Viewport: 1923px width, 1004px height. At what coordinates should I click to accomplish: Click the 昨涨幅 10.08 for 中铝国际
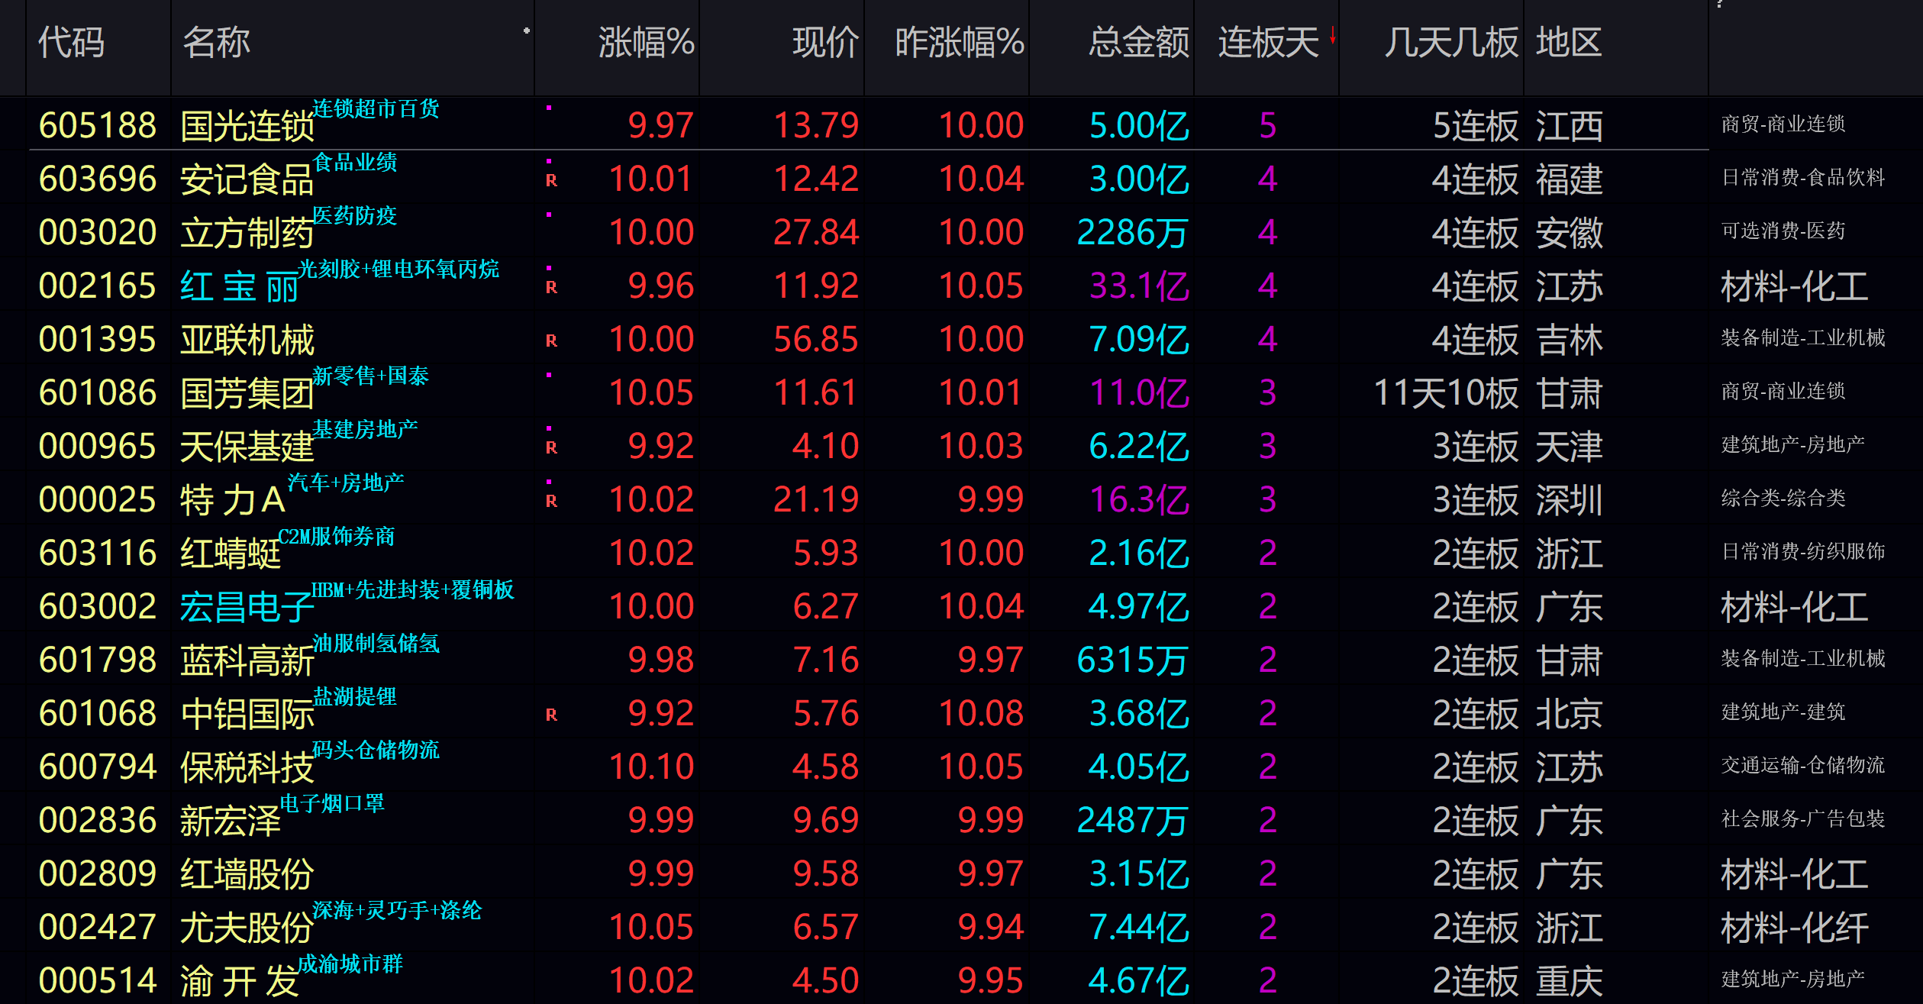pyautogui.click(x=981, y=713)
